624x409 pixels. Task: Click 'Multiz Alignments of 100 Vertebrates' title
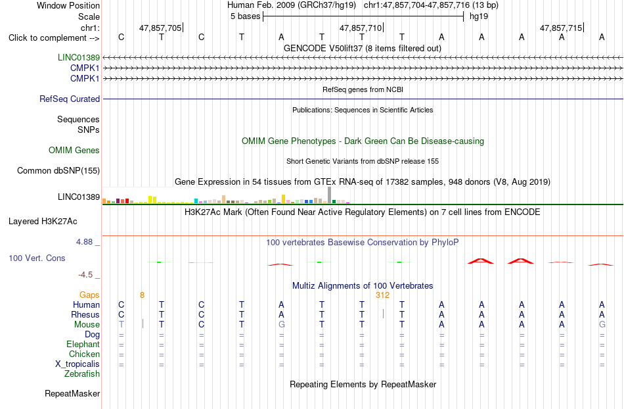tap(363, 285)
